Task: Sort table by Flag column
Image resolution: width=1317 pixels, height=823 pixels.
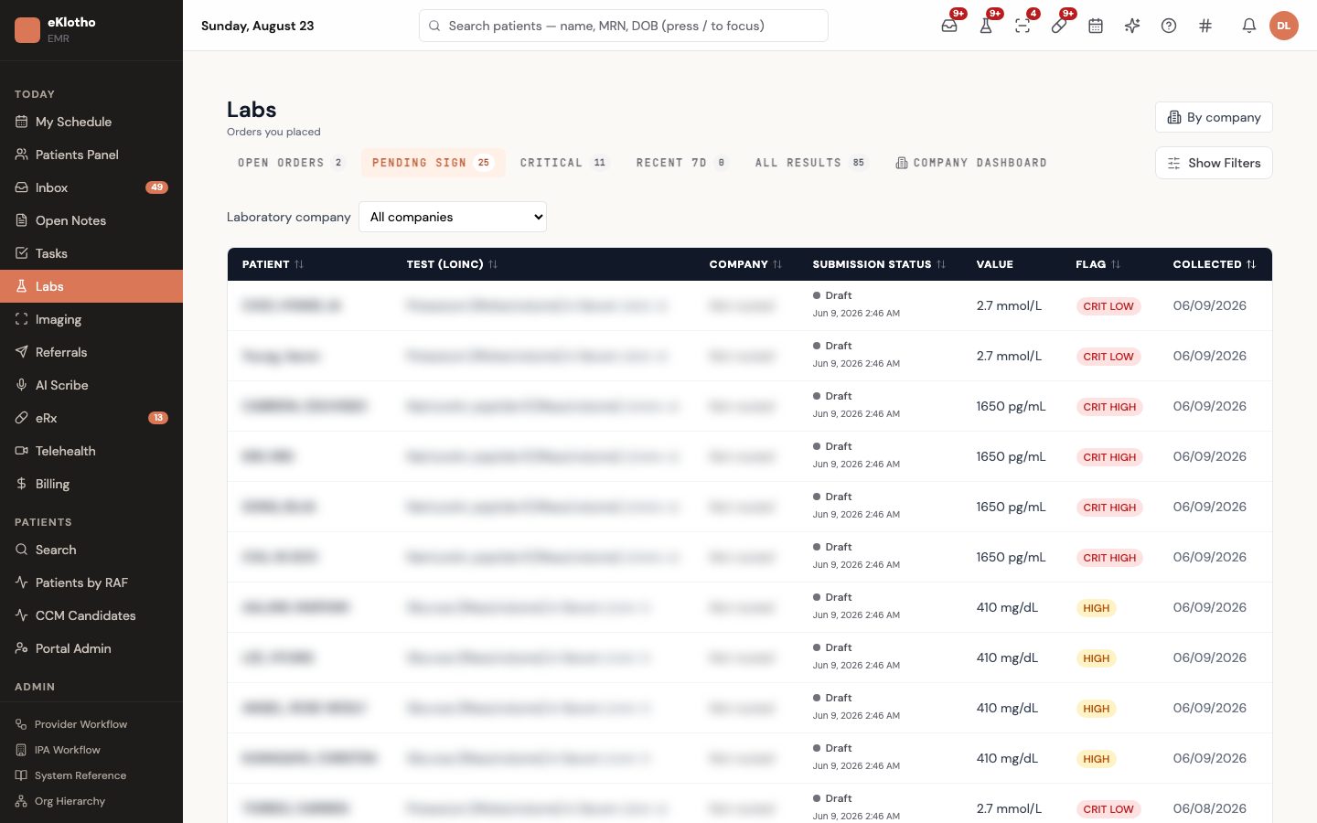Action: point(1097,264)
